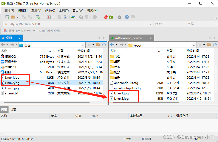Open the session properties gear-window icon

38,17
